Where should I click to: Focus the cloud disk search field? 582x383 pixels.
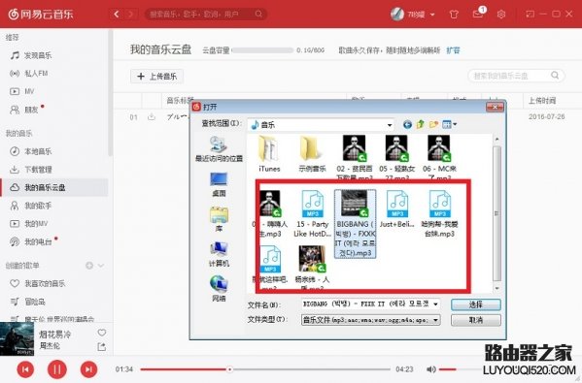(516, 76)
